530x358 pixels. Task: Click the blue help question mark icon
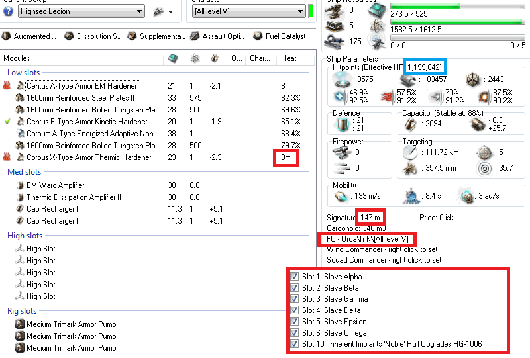pos(8,11)
